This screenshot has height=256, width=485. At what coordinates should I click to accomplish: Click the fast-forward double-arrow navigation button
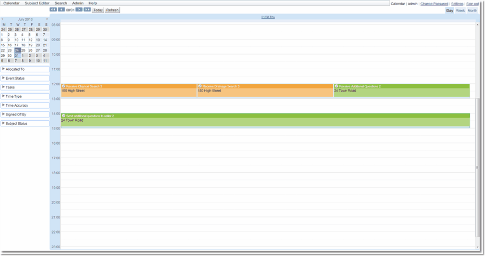click(87, 10)
